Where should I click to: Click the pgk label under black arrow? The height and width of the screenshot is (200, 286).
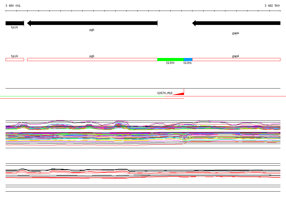92,30
